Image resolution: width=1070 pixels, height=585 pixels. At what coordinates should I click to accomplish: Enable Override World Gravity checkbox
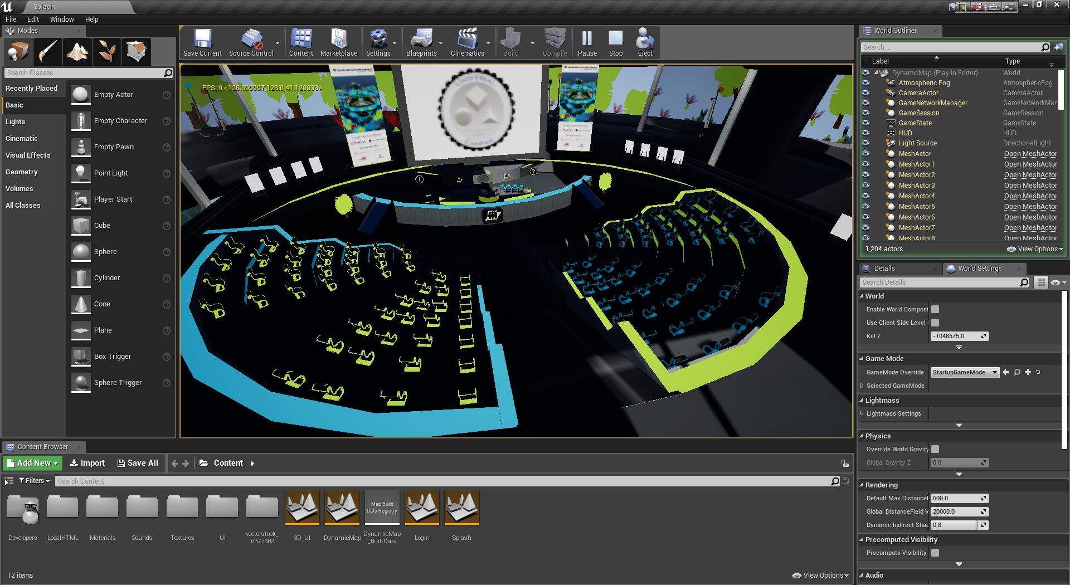(935, 449)
